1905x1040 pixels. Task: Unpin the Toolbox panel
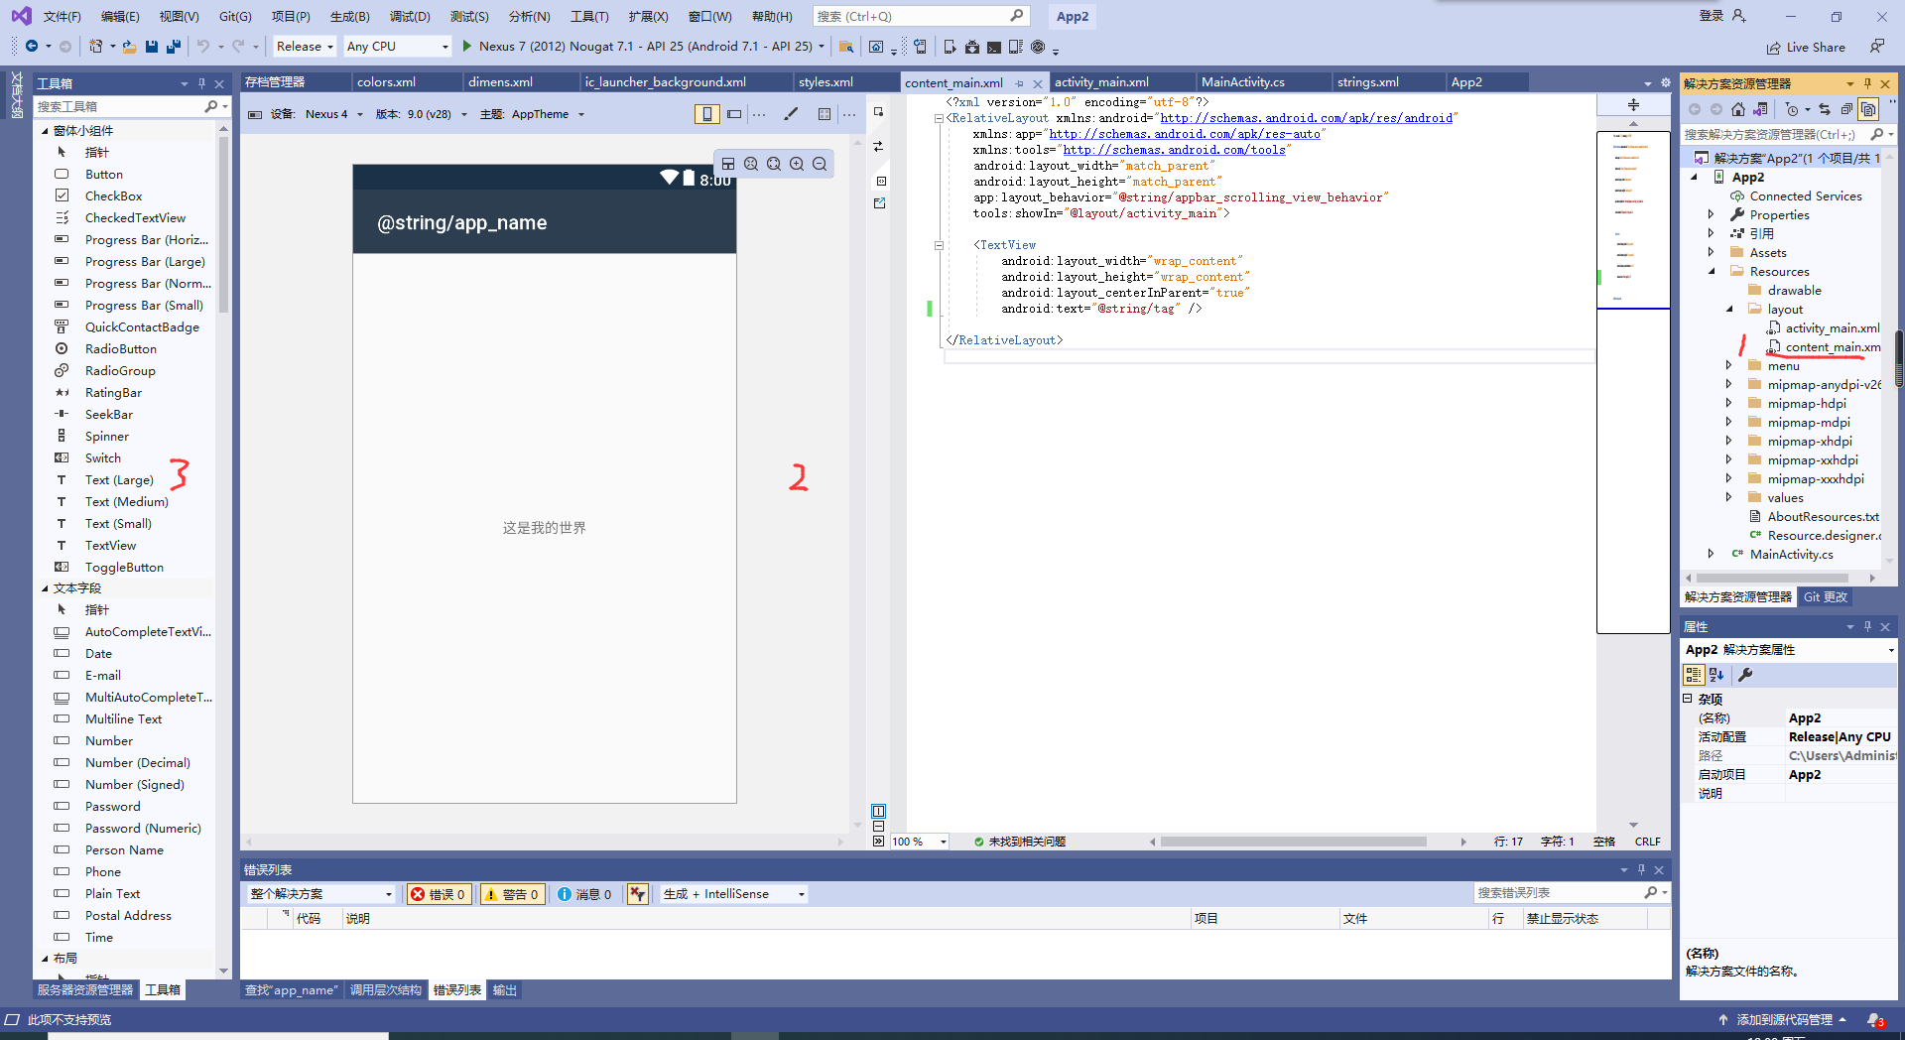pos(201,83)
